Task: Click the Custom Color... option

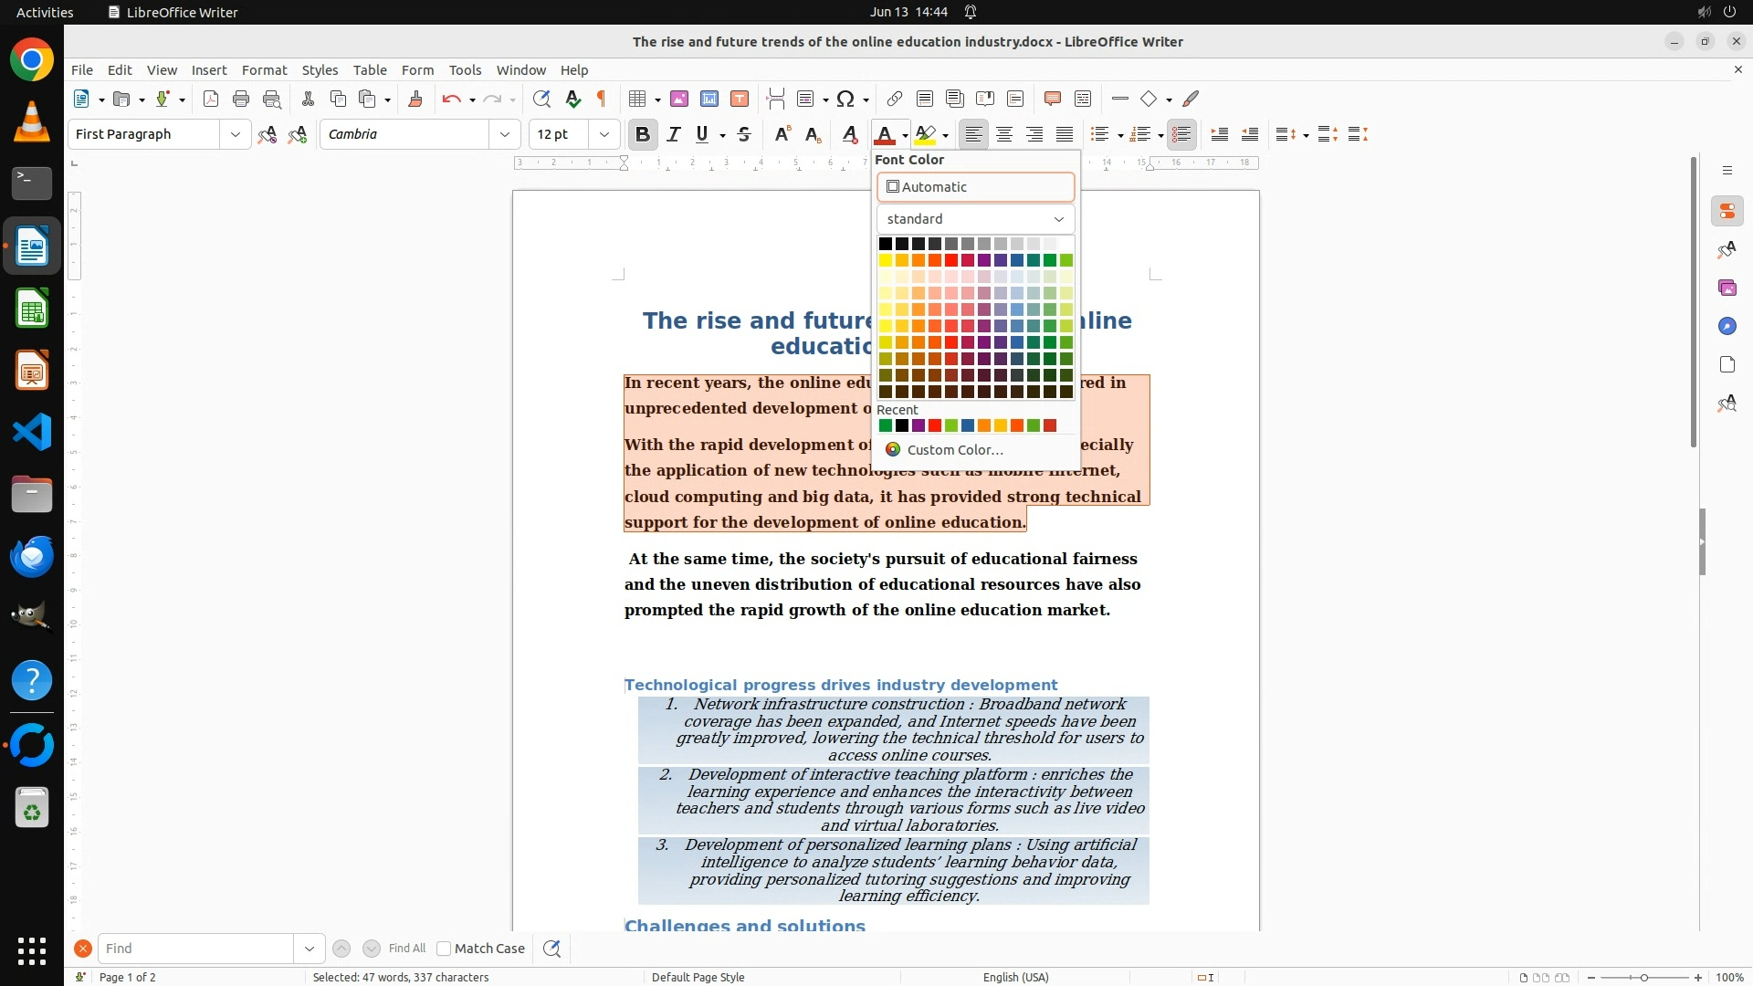Action: (x=954, y=450)
